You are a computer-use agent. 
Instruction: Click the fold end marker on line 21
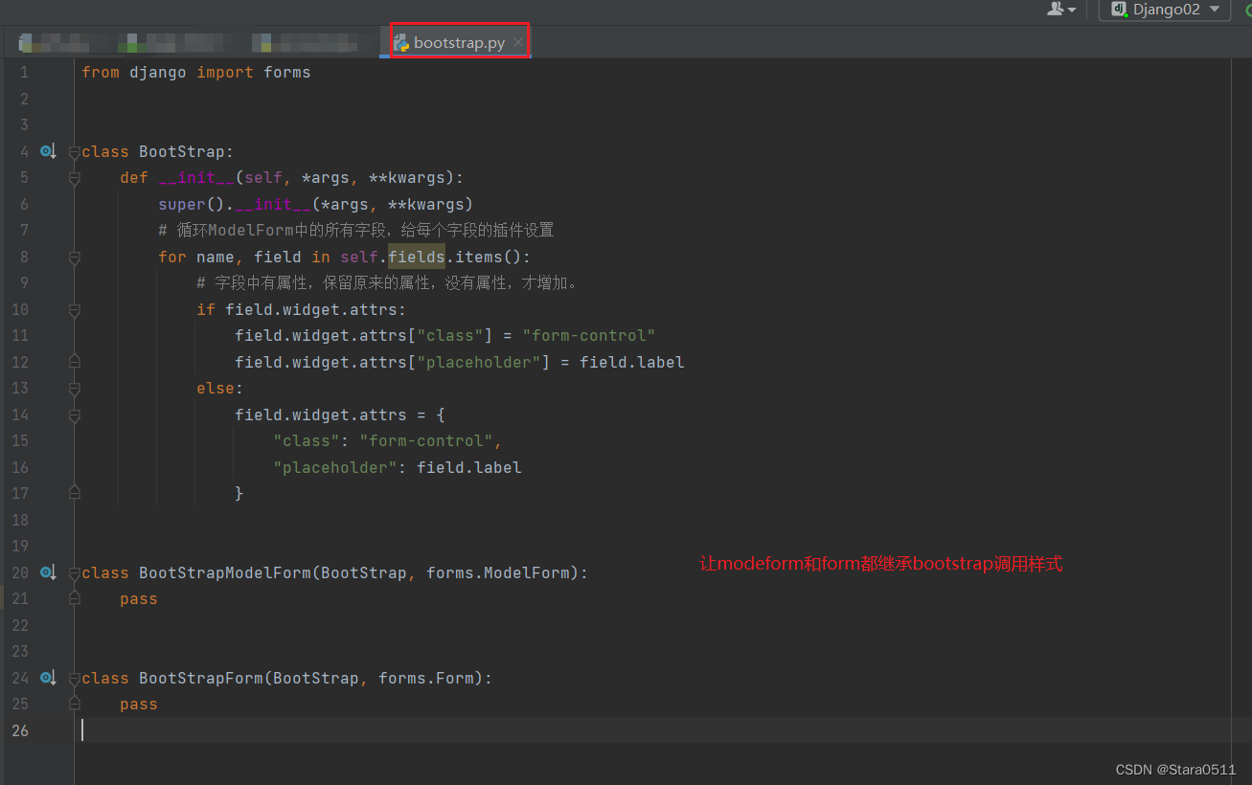click(75, 598)
